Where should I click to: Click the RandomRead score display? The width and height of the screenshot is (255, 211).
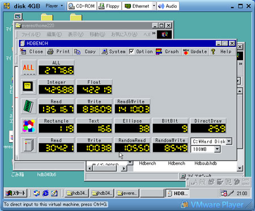coord(132,147)
